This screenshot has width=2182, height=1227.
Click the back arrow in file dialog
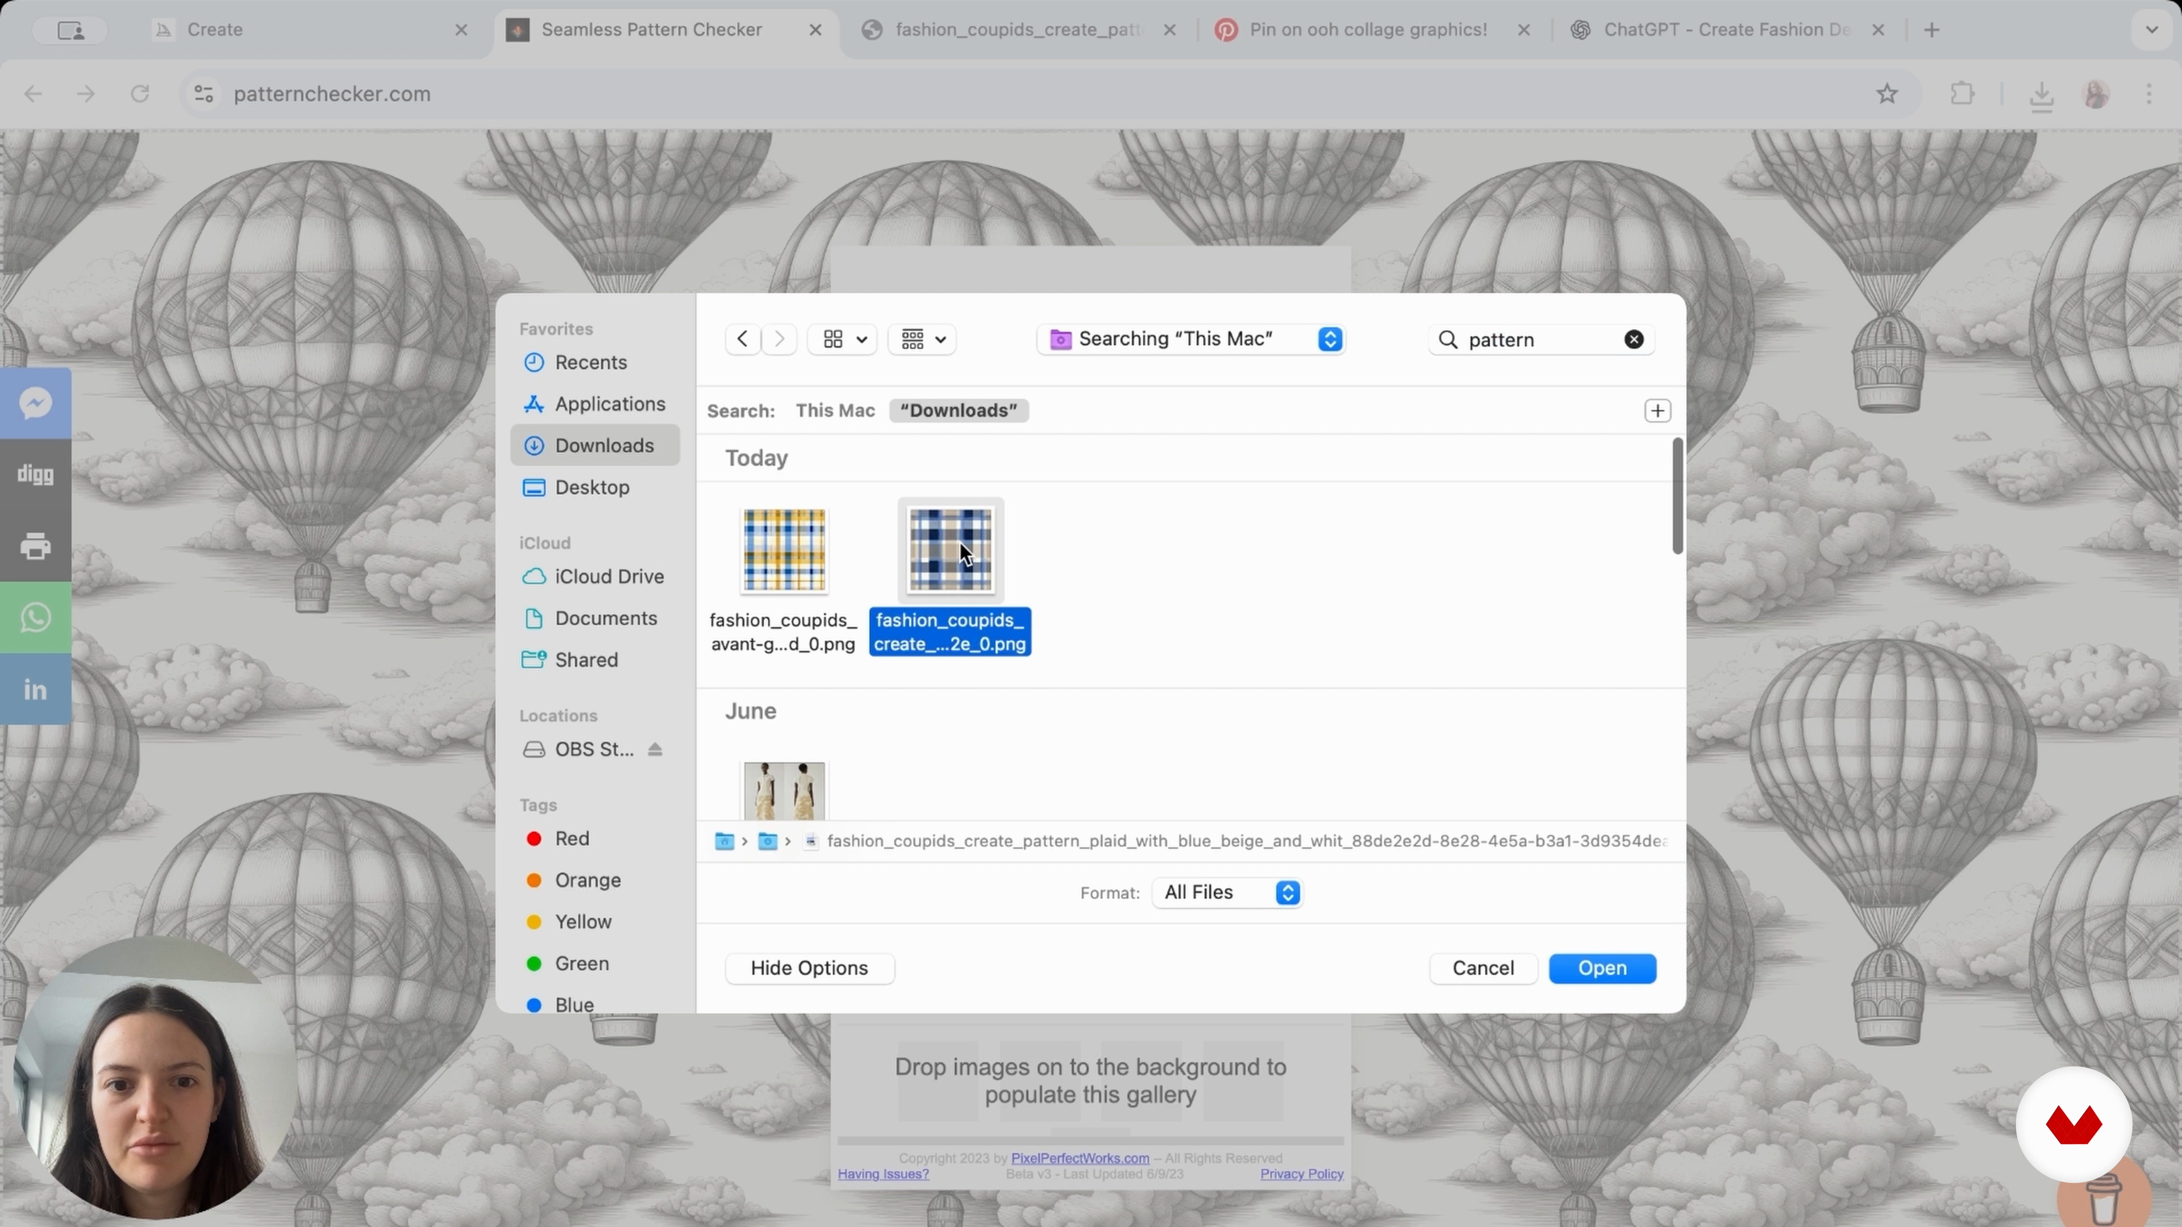742,340
